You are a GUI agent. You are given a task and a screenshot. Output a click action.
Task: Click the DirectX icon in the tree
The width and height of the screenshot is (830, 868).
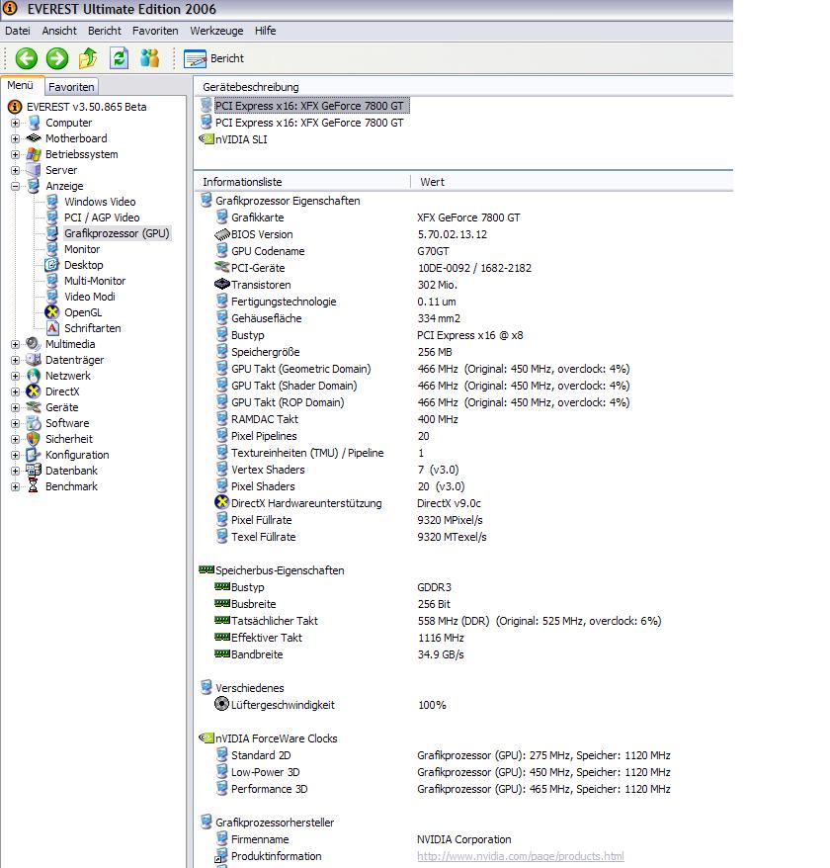pyautogui.click(x=34, y=391)
